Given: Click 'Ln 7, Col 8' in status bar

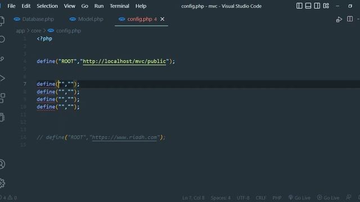Looking at the screenshot, I should click(193, 198).
